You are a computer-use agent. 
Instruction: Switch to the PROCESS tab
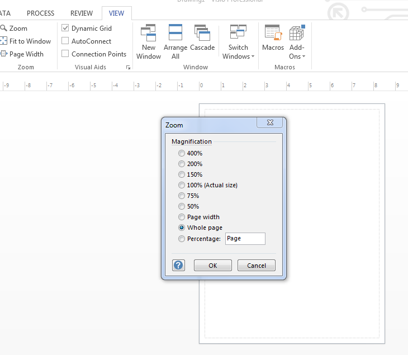click(x=41, y=13)
